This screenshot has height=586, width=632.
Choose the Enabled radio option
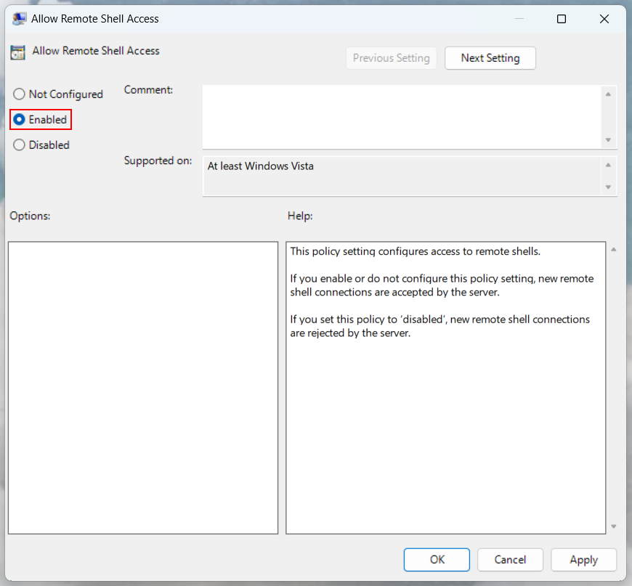click(20, 120)
